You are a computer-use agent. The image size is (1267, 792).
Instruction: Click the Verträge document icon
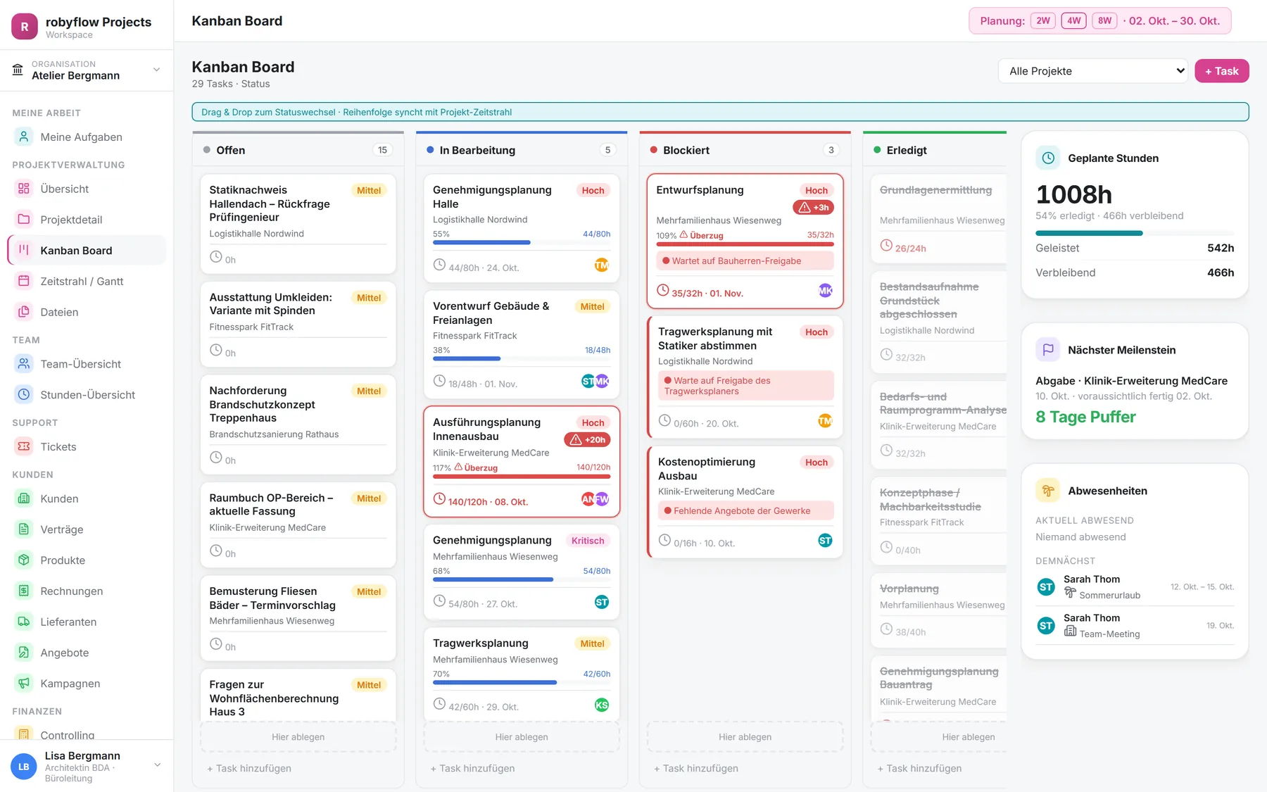[x=24, y=529]
